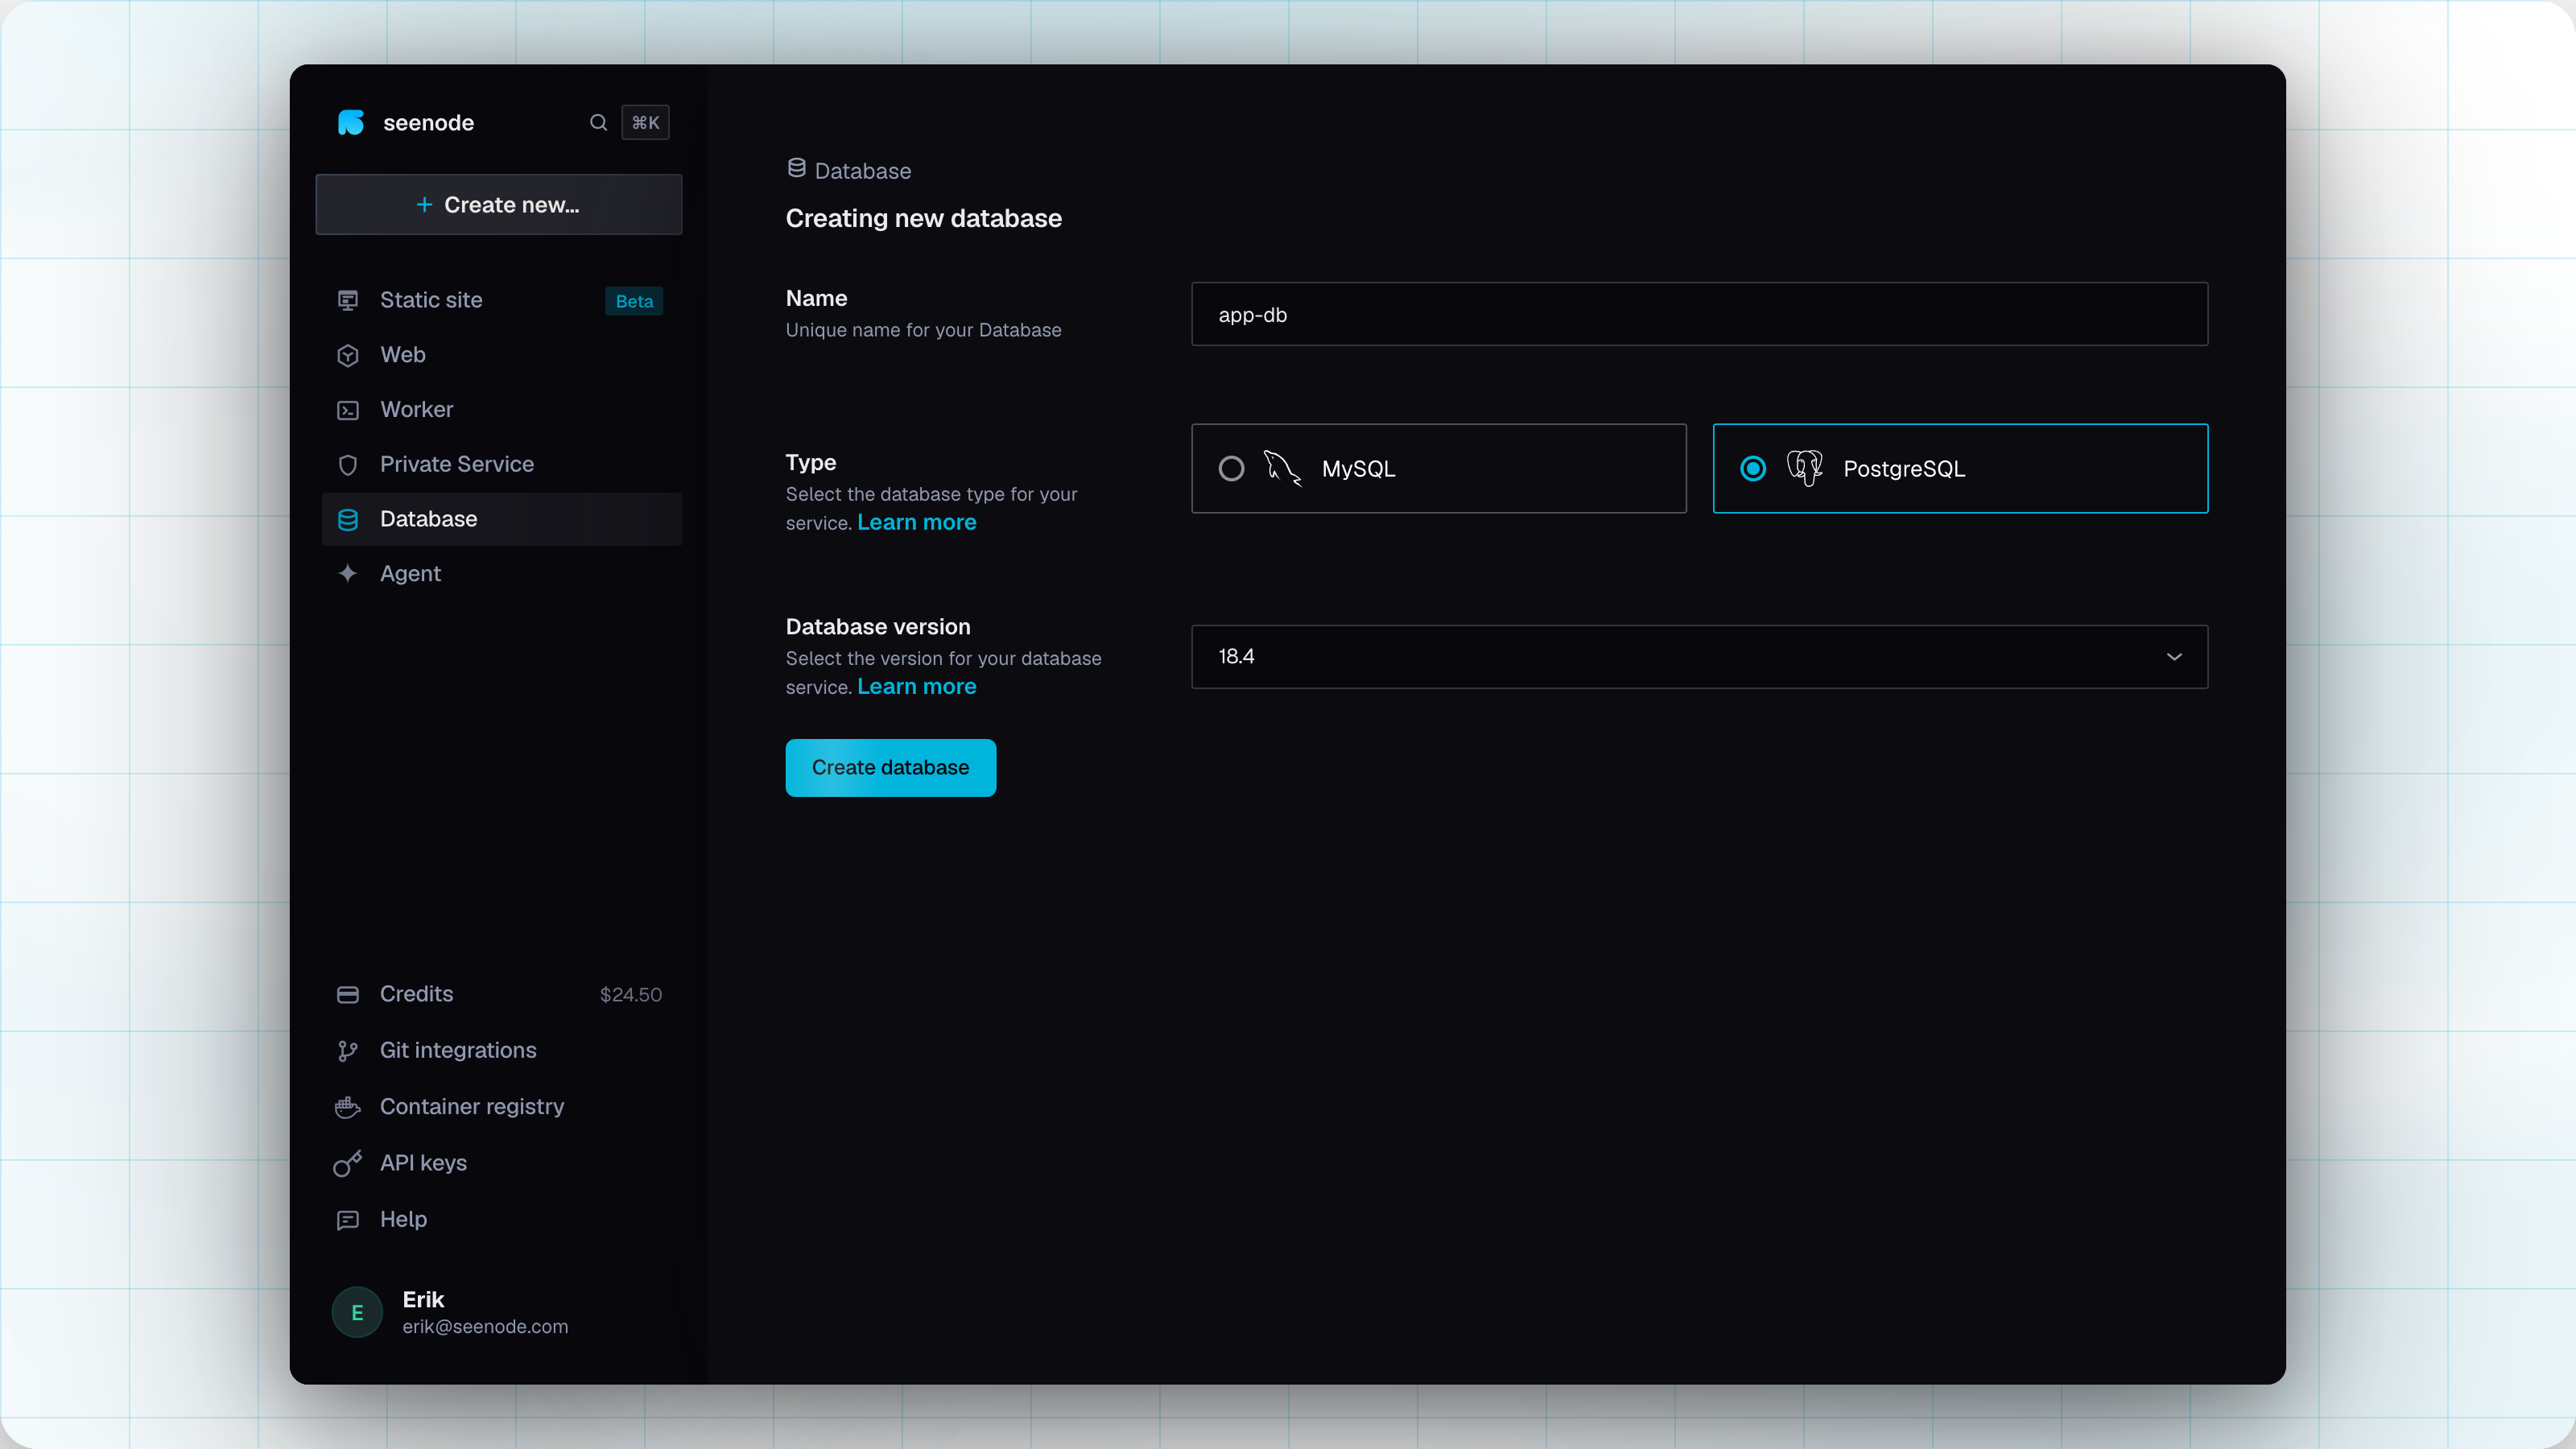Click the Agent sparkle icon
The height and width of the screenshot is (1449, 2576).
coord(348,573)
